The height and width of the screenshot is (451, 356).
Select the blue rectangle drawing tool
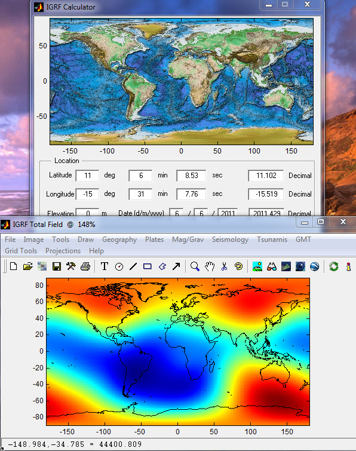click(148, 266)
